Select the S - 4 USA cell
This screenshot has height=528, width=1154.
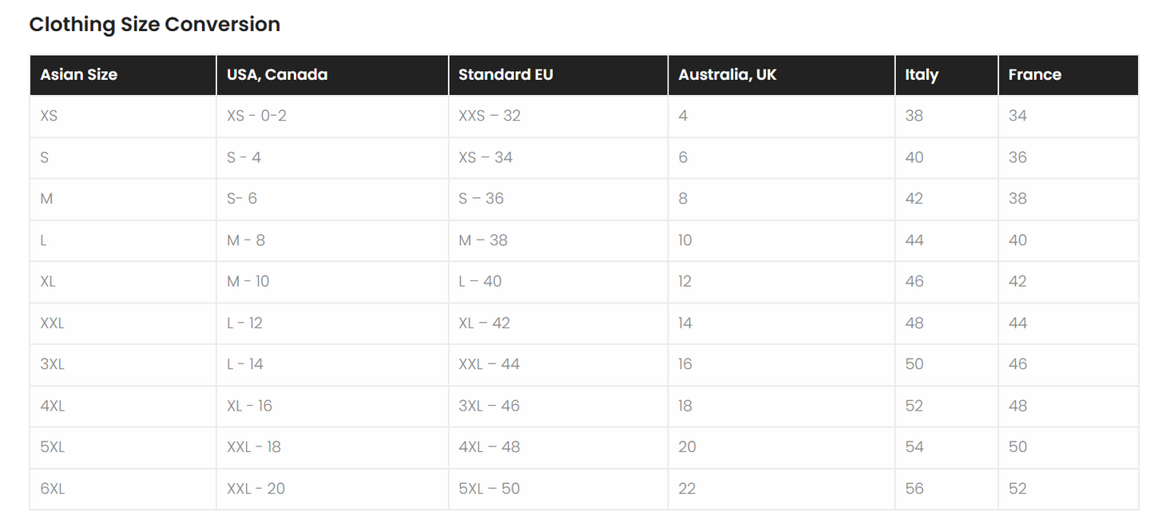click(x=244, y=157)
